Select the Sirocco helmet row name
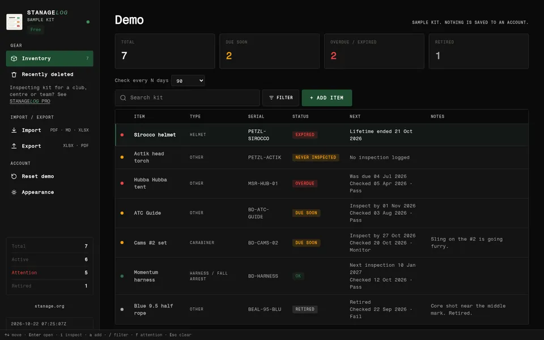 [x=155, y=135]
